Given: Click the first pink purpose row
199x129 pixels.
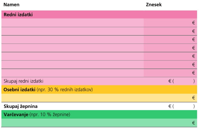Looking at the screenshot, I should (x=73, y=23).
